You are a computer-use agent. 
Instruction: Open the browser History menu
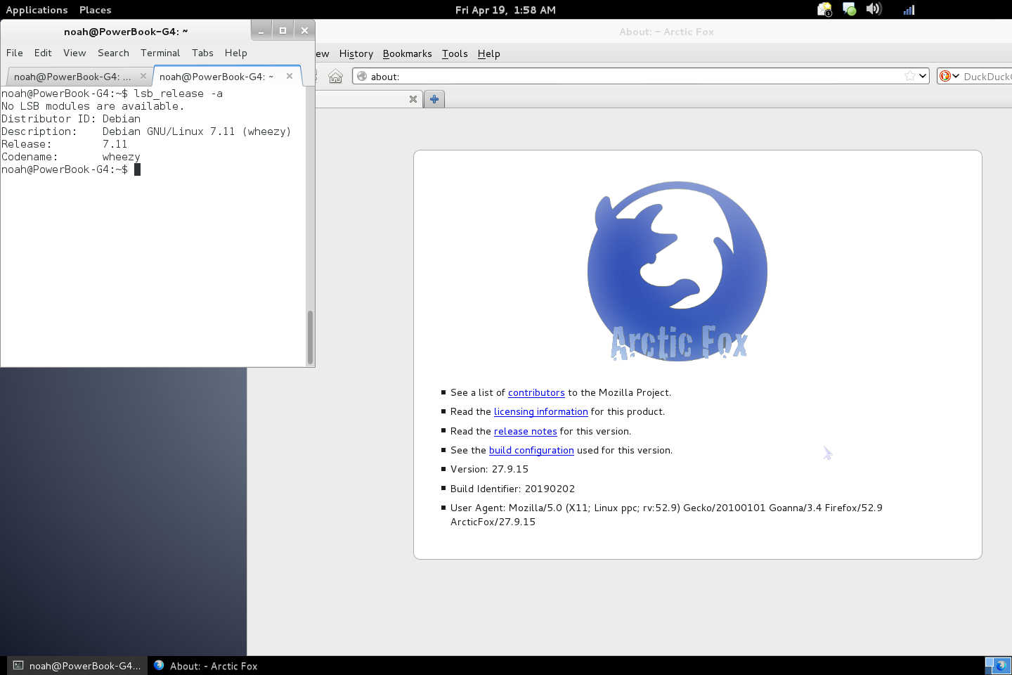point(356,53)
